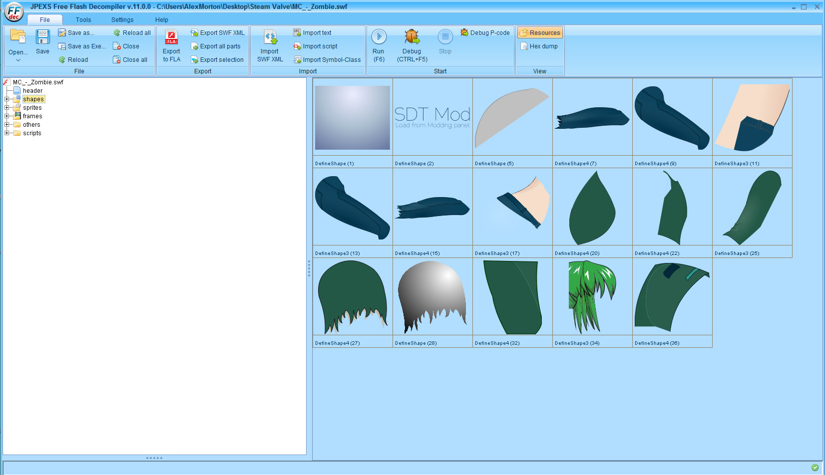
Task: Expand the sprites tree folder
Action: point(7,108)
